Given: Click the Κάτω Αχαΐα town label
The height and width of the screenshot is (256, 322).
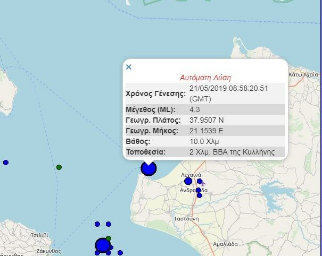Looking at the screenshot, I should coord(303,75).
